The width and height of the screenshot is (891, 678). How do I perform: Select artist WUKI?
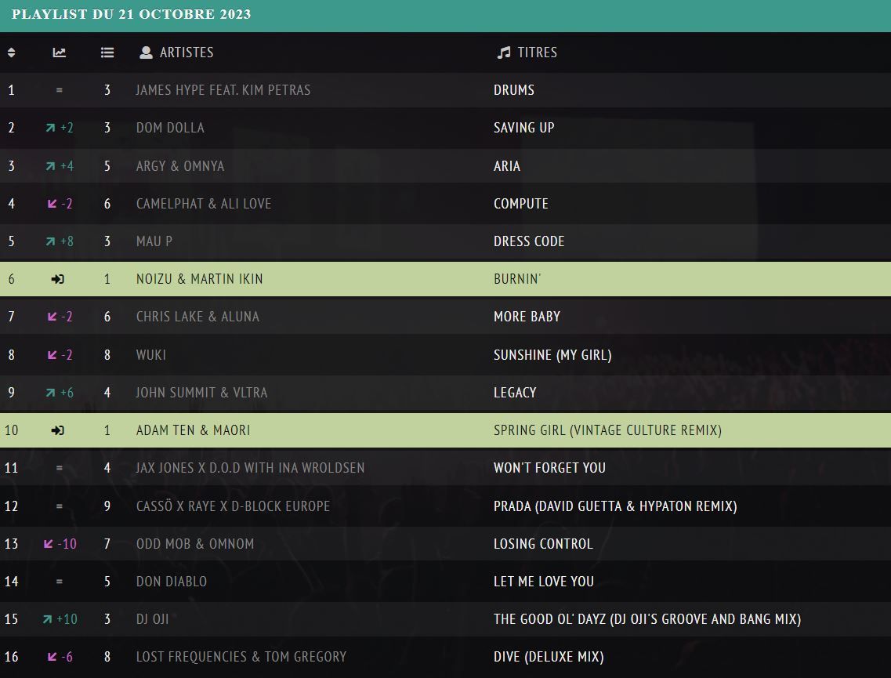click(151, 355)
